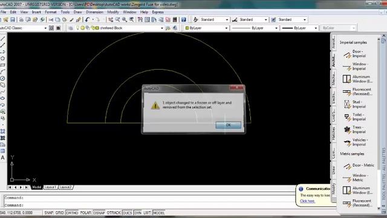Open the Format menu
Screen dimensions: 387x218
[x=51, y=12]
